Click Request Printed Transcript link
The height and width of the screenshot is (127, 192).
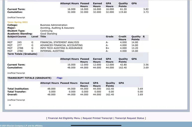tap(98, 118)
